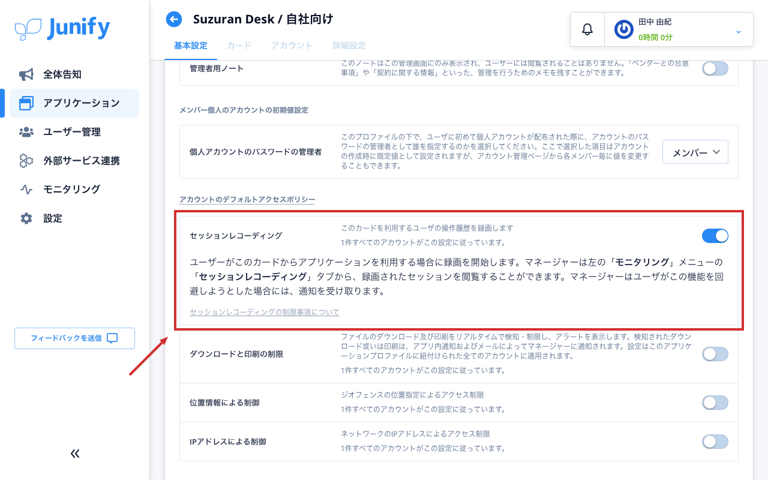Screen dimensions: 768x480
Task: Click the 0時間 0分 status text
Action: [655, 37]
